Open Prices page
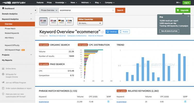Image resolution: width=194 pixels, height=103 pixels. (x=49, y=3)
